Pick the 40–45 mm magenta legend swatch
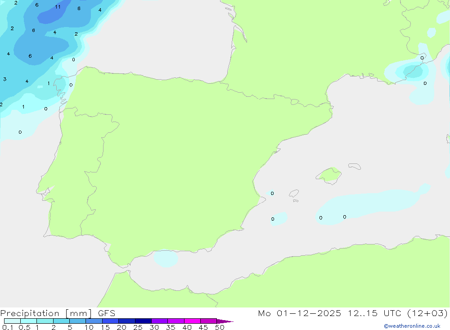 pos(192,321)
